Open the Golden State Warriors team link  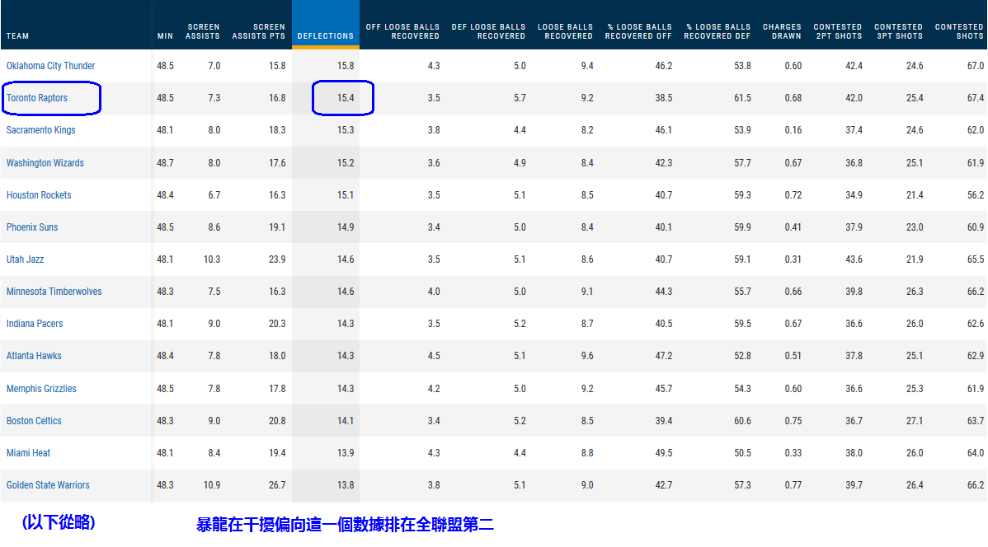(48, 484)
